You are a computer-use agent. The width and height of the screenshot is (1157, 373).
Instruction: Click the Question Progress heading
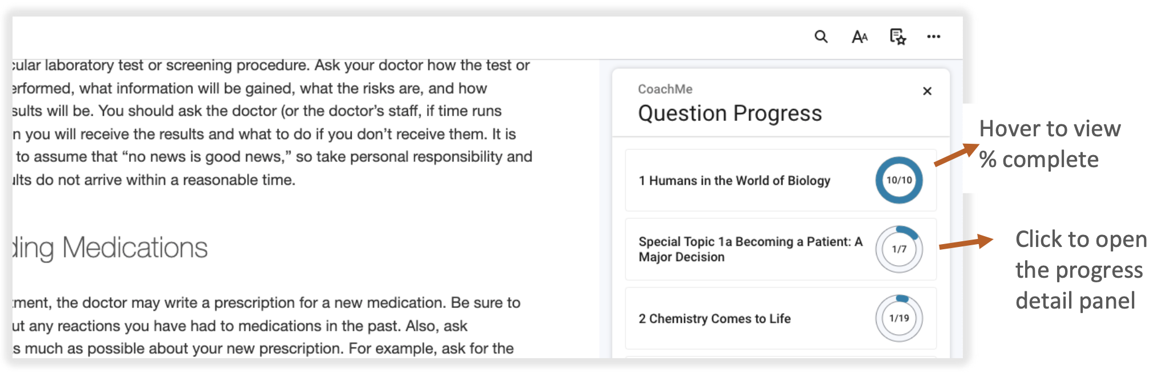[729, 113]
